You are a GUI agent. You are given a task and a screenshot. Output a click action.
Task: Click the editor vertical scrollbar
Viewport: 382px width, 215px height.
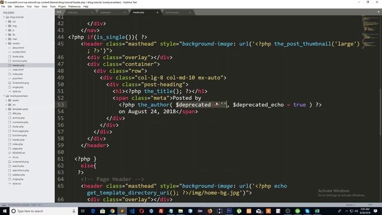[x=380, y=112]
